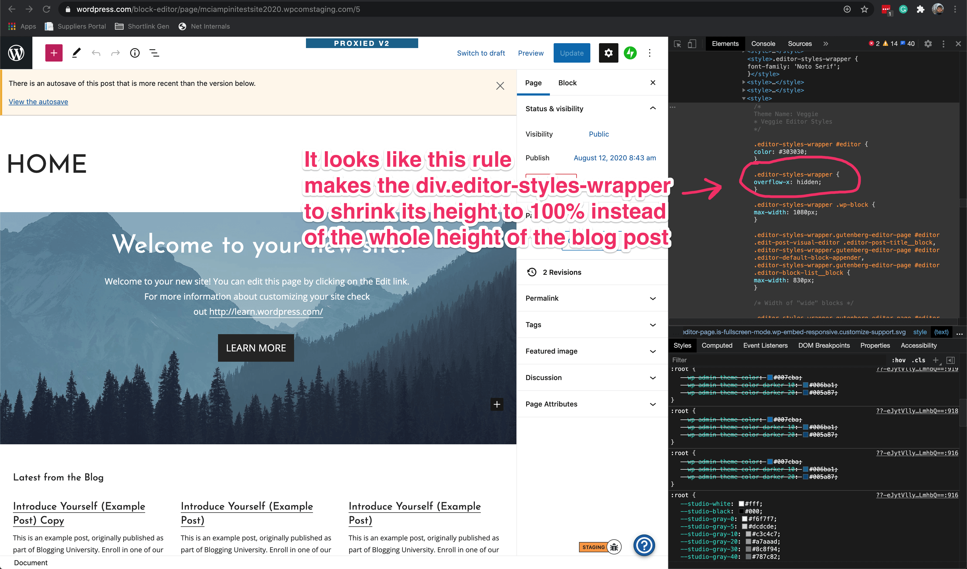This screenshot has width=967, height=569.
Task: Open the block navigation list view
Action: pos(154,53)
